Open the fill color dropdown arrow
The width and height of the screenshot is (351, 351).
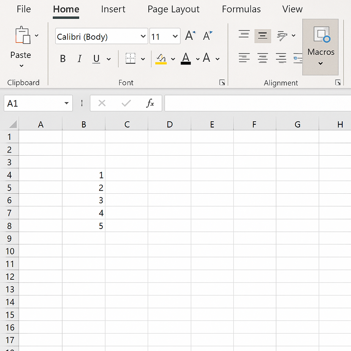pyautogui.click(x=173, y=59)
